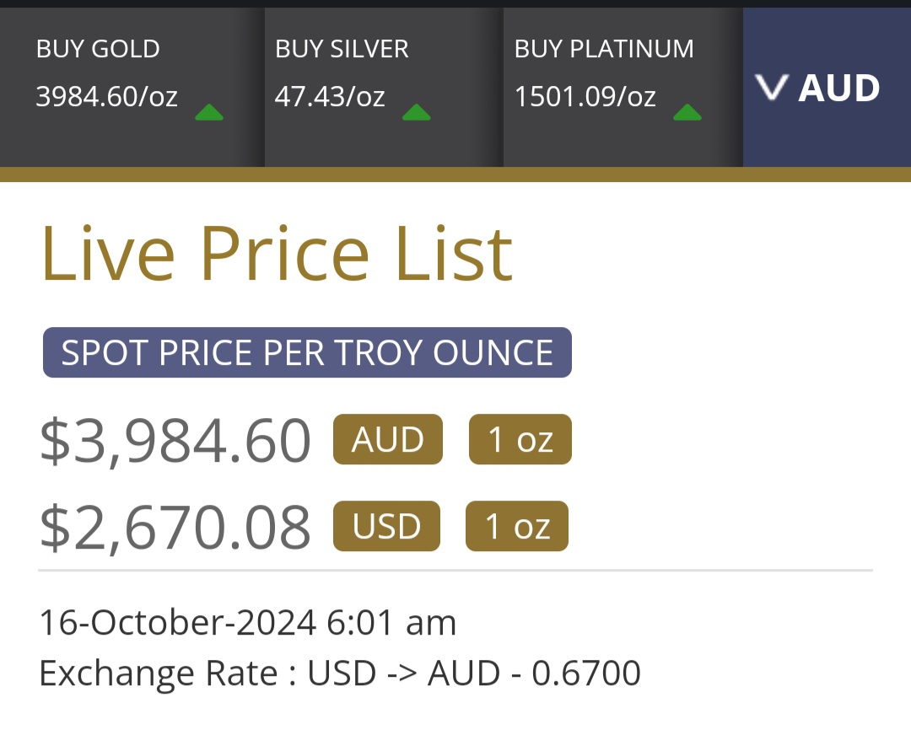This screenshot has width=911, height=735.
Task: Click the AUD badge next to $3,984.60
Action: pos(387,439)
